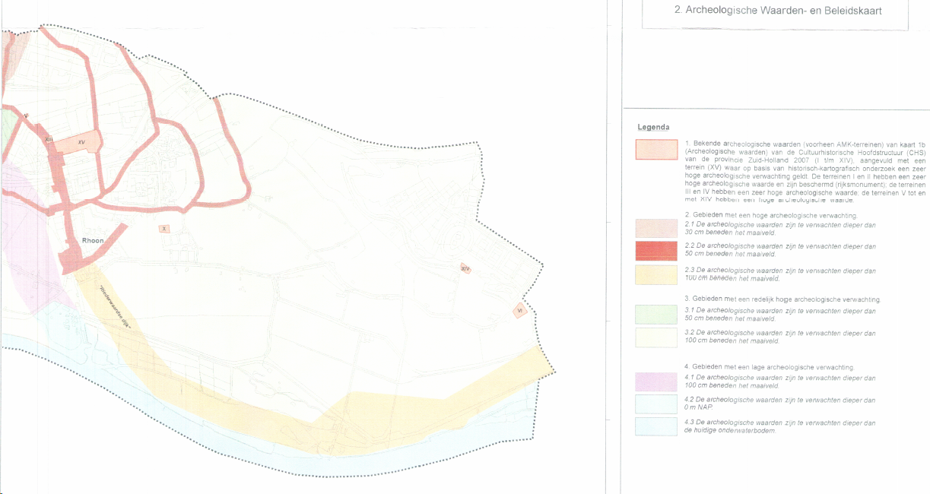Click heading '4. Gebieden met een lage archeologische verwachting'
This screenshot has width=930, height=494.
click(x=769, y=367)
